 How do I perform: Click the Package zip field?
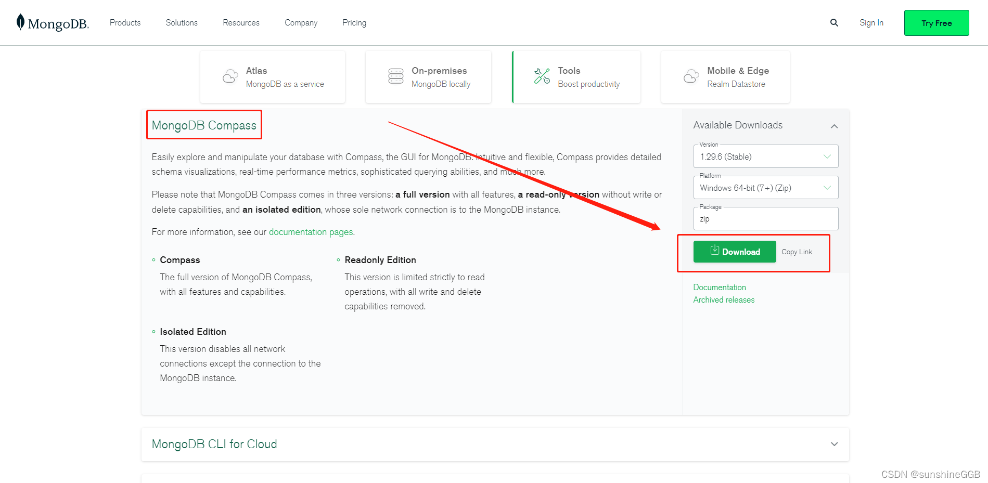(x=766, y=219)
